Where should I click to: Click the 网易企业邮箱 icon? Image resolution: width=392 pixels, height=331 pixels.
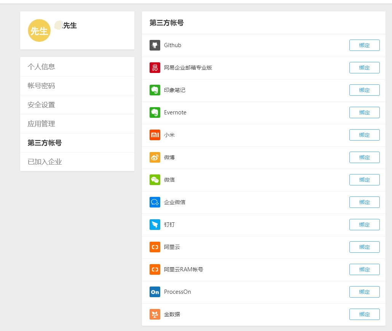[x=155, y=67]
